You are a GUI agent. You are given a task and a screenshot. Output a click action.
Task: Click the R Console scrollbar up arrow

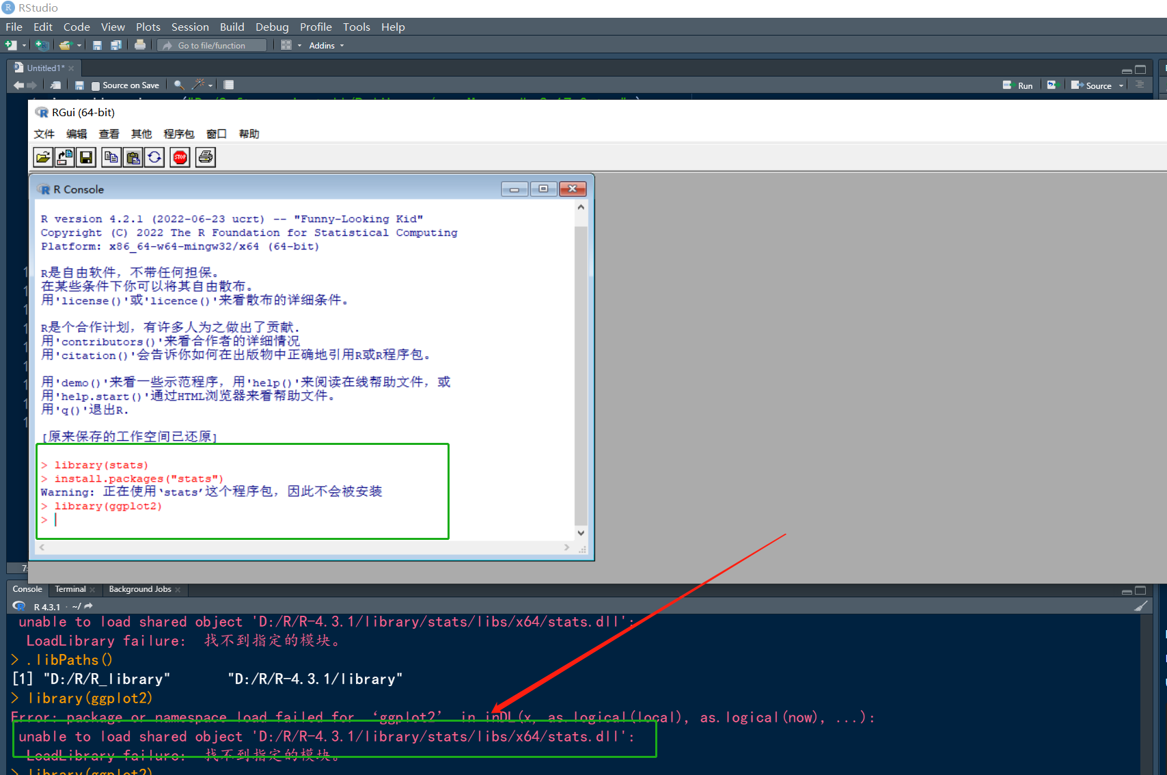(581, 207)
